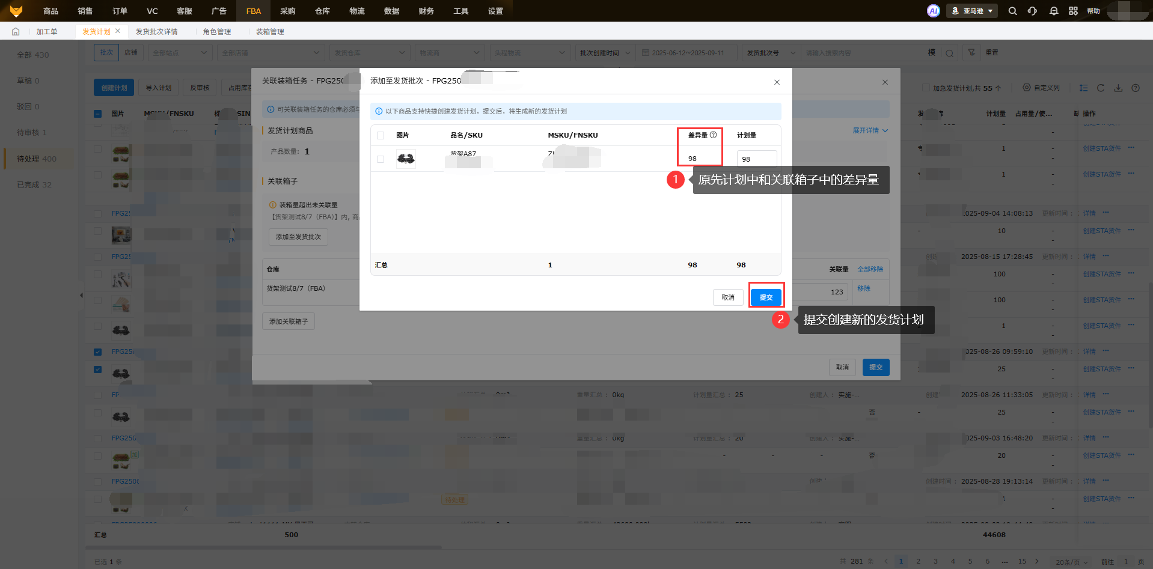Open the app grid icon in top bar
Viewport: 1153px width, 569px height.
1073,11
